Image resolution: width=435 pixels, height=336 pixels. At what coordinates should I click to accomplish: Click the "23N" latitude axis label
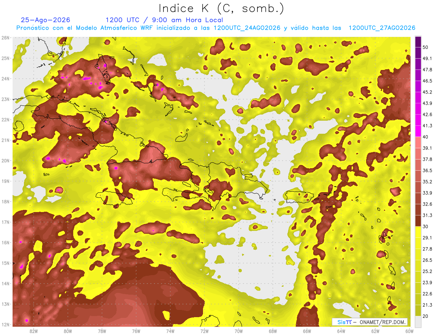coord(5,99)
